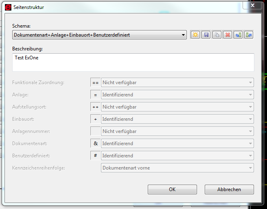Click the empty Anlagennummer prefix box

coord(95,131)
